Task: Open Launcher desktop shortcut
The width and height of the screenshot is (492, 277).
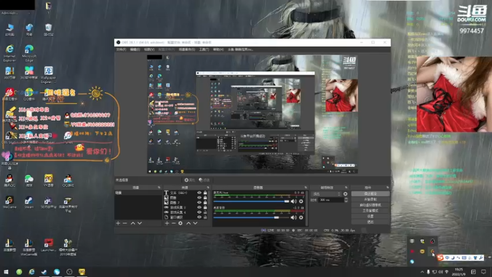Action: tap(49, 245)
